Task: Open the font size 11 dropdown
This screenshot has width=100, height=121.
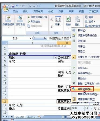Action: click(91, 108)
